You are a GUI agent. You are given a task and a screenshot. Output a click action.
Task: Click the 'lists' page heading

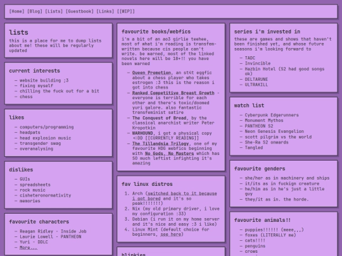pos(18,32)
